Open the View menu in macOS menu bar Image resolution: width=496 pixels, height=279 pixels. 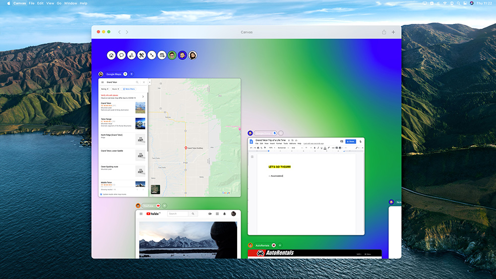coord(50,3)
